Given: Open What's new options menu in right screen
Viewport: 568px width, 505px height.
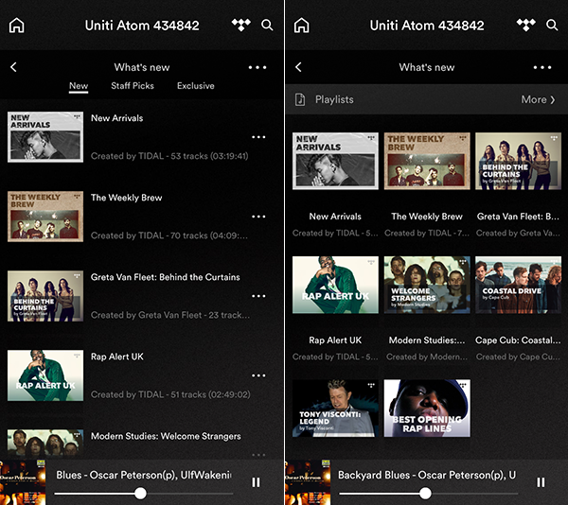Looking at the screenshot, I should pyautogui.click(x=542, y=67).
